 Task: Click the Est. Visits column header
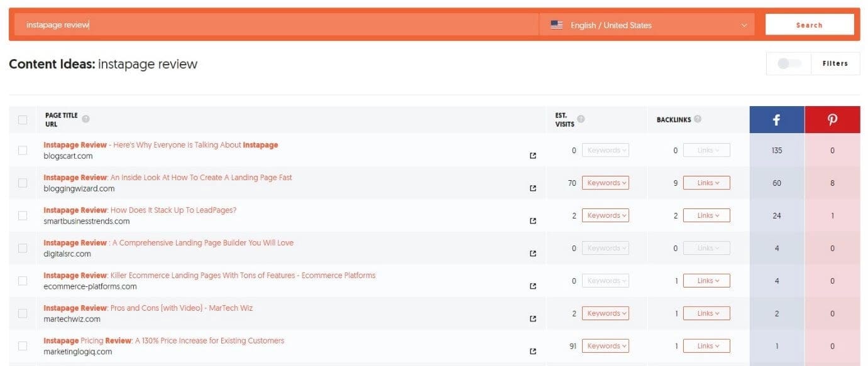(564, 119)
